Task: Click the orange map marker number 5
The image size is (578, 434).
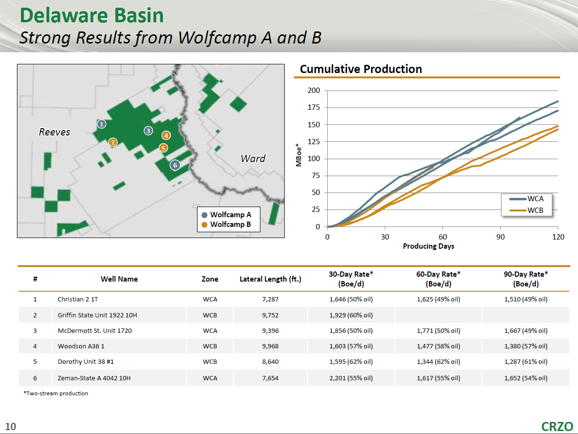Action: 164,148
